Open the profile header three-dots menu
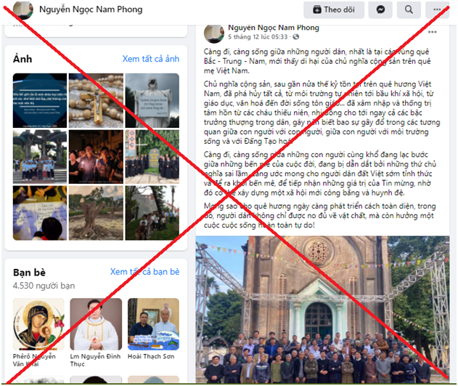The width and height of the screenshot is (458, 386). coord(437,9)
